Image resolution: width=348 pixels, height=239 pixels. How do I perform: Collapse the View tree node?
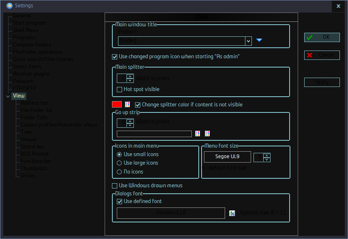(x=8, y=96)
